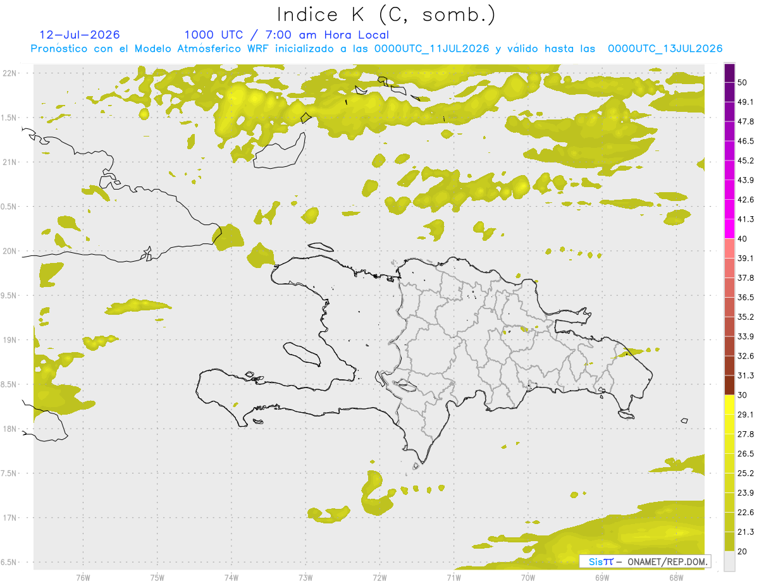759x586 pixels.
Task: Click the "SisTT - ONAMET/REP.DOM." label
Action: (x=645, y=561)
